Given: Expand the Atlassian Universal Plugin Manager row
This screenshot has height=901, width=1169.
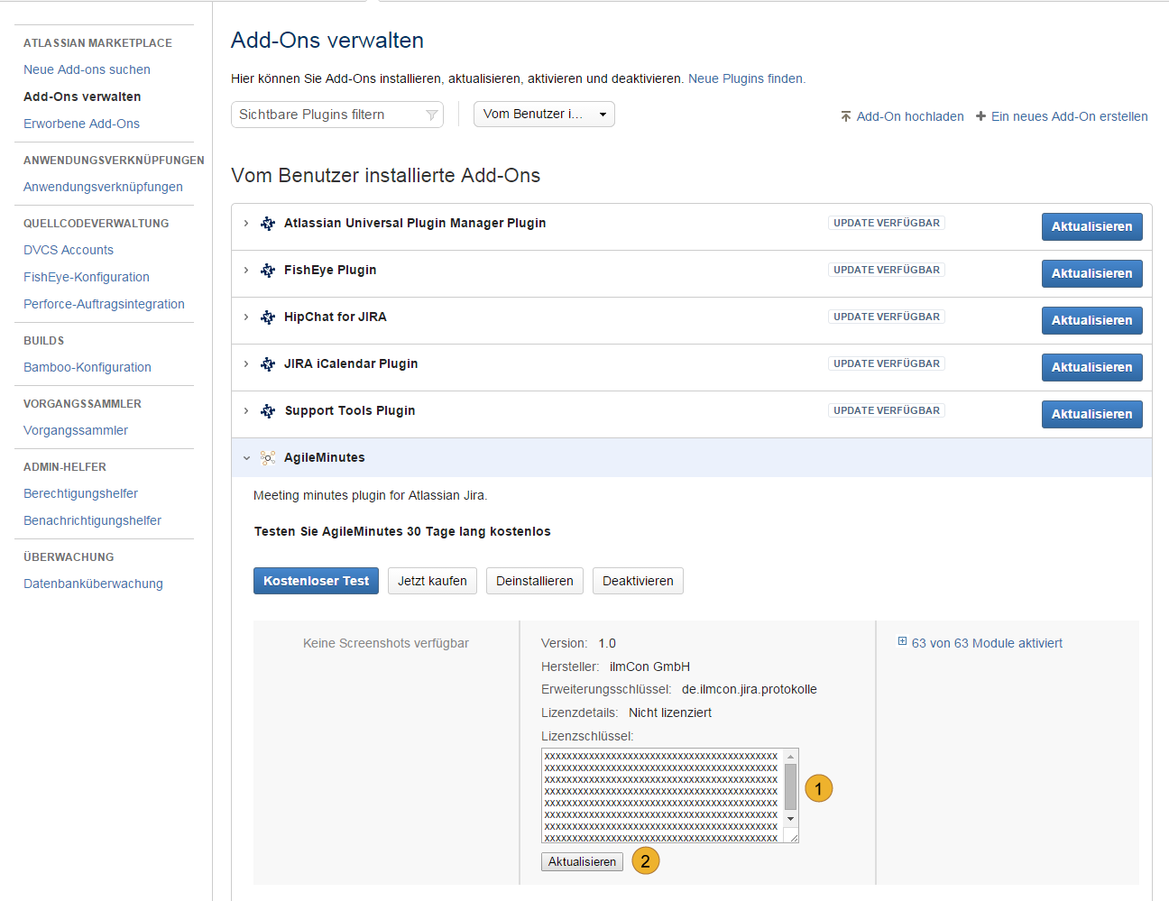Looking at the screenshot, I should click(x=246, y=223).
